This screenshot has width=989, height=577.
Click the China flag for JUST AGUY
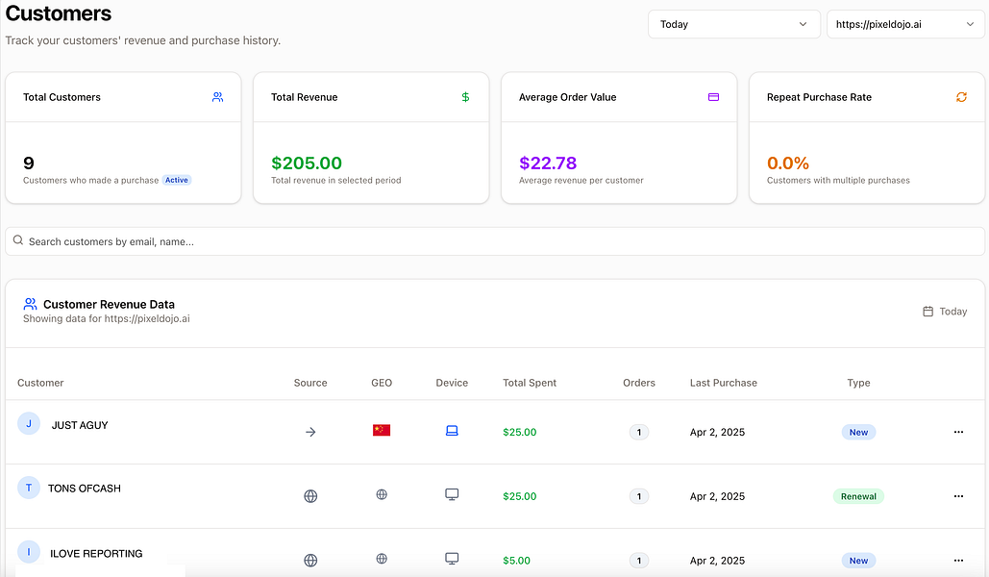pos(382,431)
